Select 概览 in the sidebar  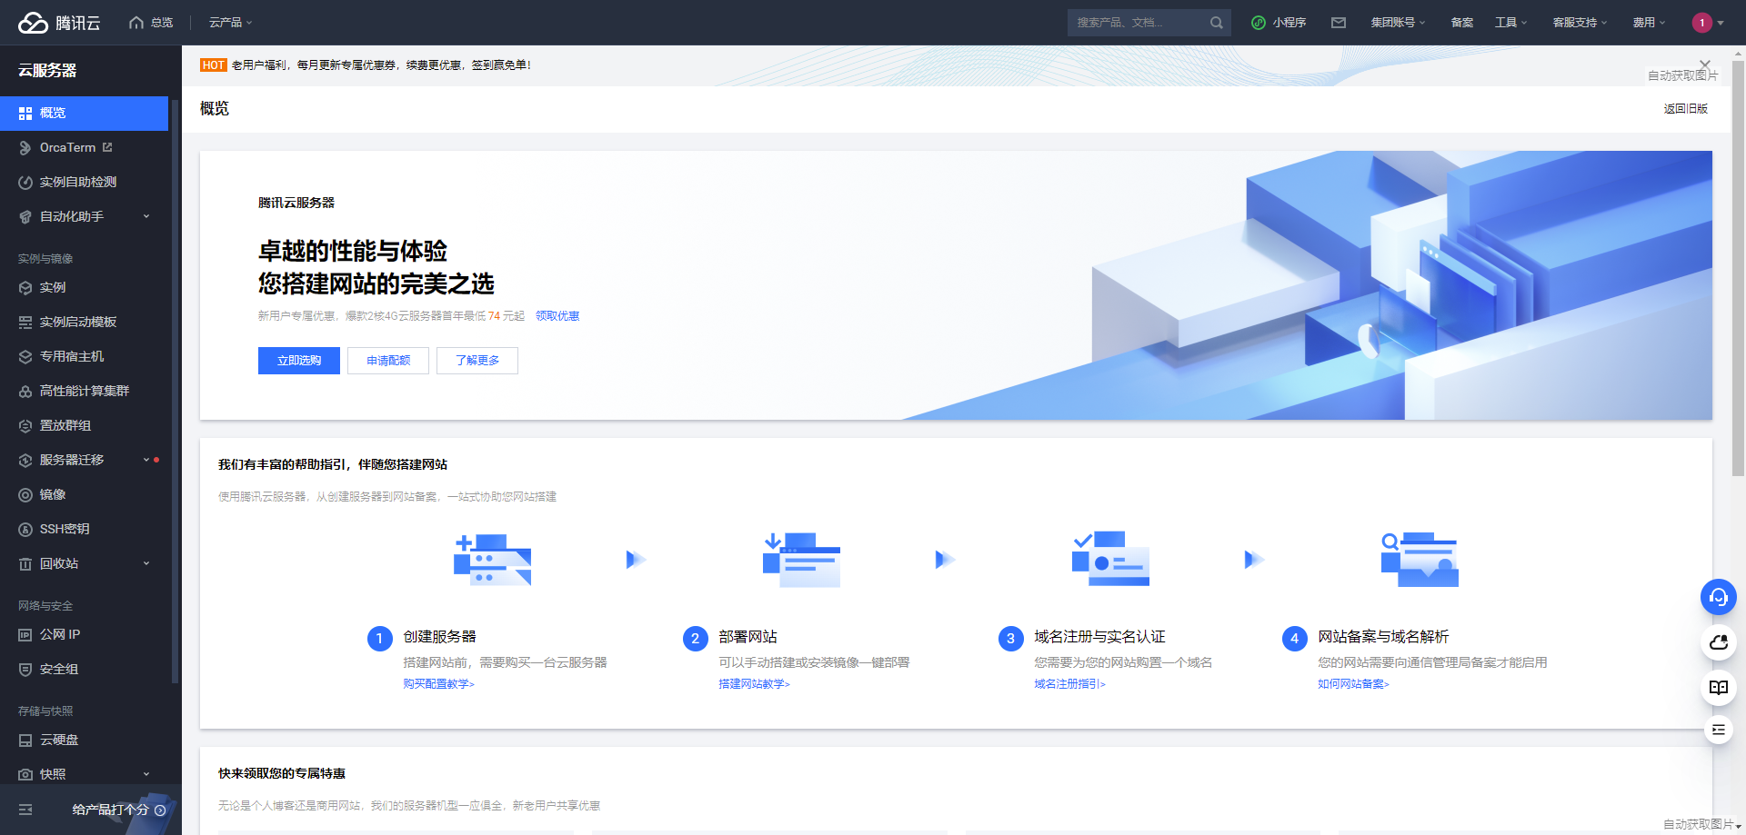pos(84,114)
